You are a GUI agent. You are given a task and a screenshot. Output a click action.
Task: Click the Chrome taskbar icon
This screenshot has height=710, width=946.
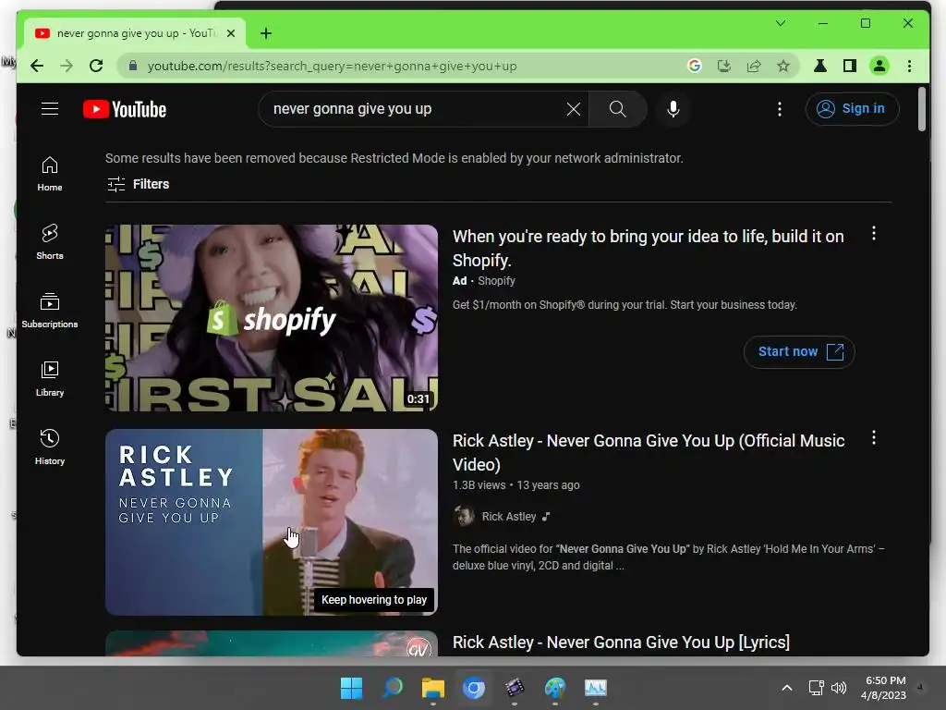pos(474,688)
